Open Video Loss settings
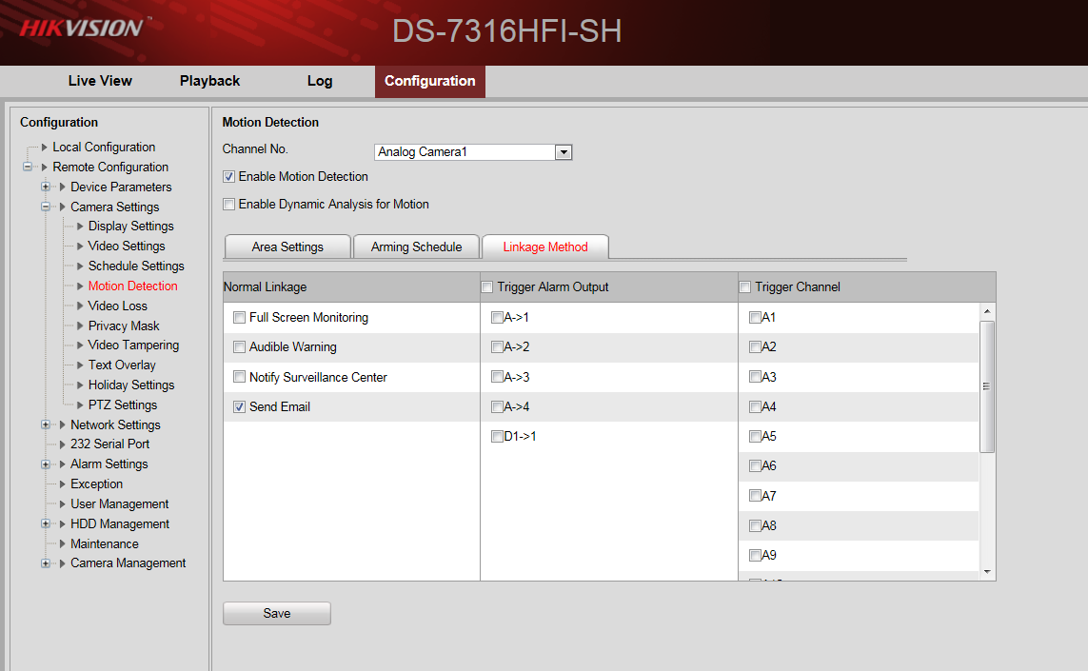Viewport: 1088px width, 671px height. pos(117,306)
